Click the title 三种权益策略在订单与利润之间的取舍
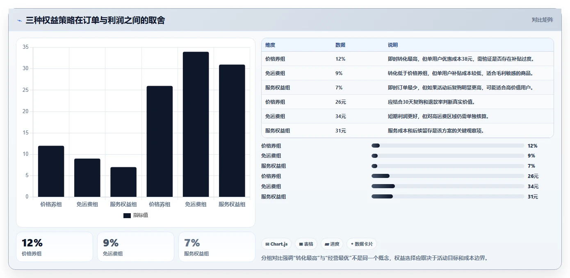This screenshot has width=570, height=278. 95,20
